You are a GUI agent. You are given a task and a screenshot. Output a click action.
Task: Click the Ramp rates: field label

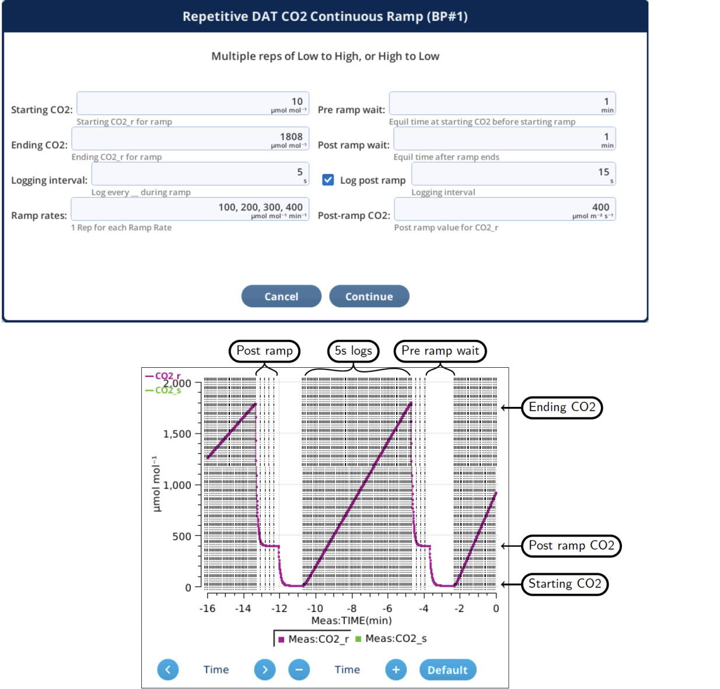(39, 216)
